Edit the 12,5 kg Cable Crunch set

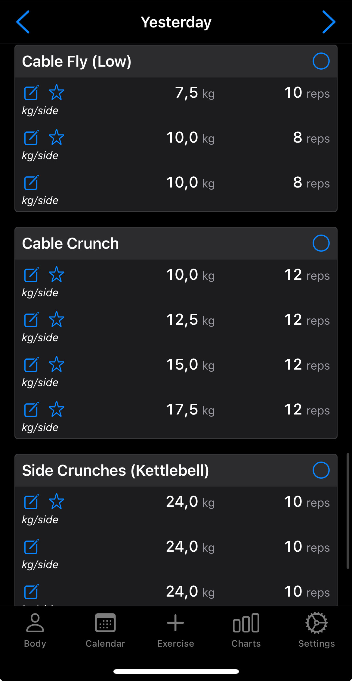31,320
